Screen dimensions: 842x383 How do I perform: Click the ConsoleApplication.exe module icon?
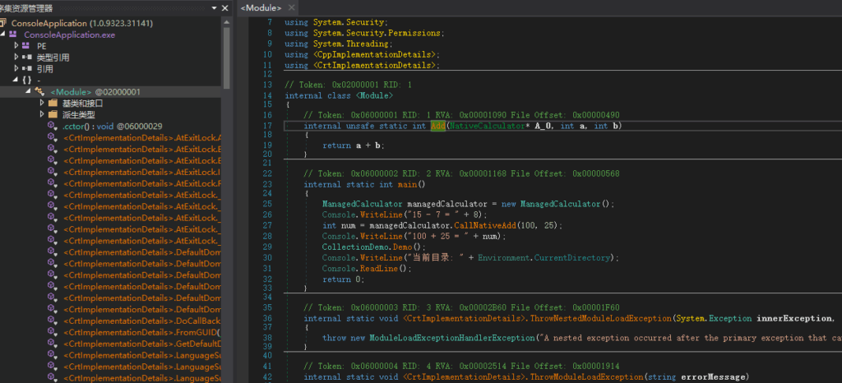14,35
